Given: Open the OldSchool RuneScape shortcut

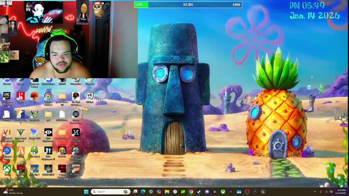Looking at the screenshot, I should [76, 154].
